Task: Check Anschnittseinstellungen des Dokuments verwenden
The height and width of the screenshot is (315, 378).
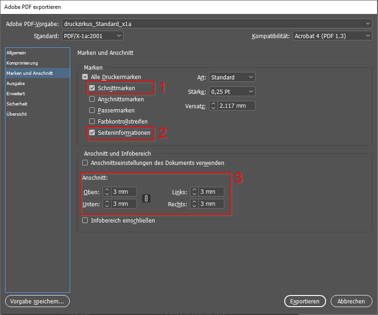Action: click(x=85, y=163)
